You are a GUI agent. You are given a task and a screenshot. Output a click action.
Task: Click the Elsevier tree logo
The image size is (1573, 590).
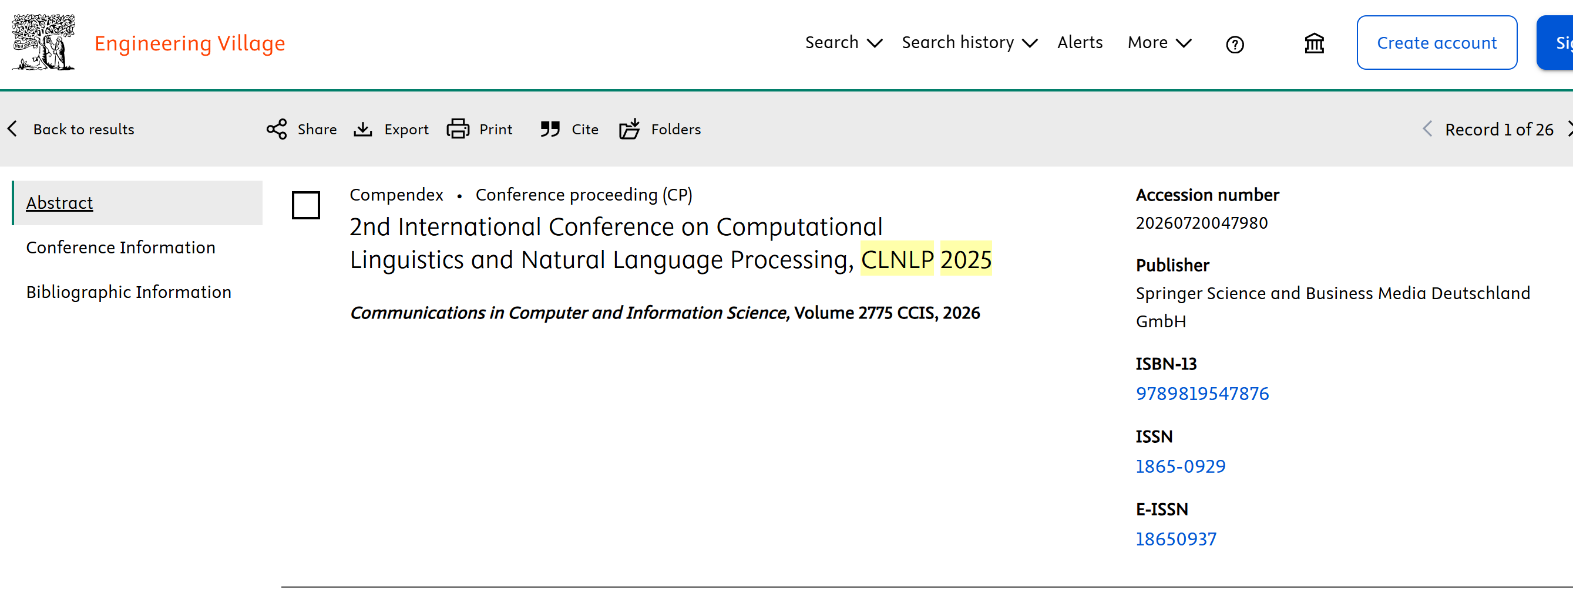coord(43,43)
